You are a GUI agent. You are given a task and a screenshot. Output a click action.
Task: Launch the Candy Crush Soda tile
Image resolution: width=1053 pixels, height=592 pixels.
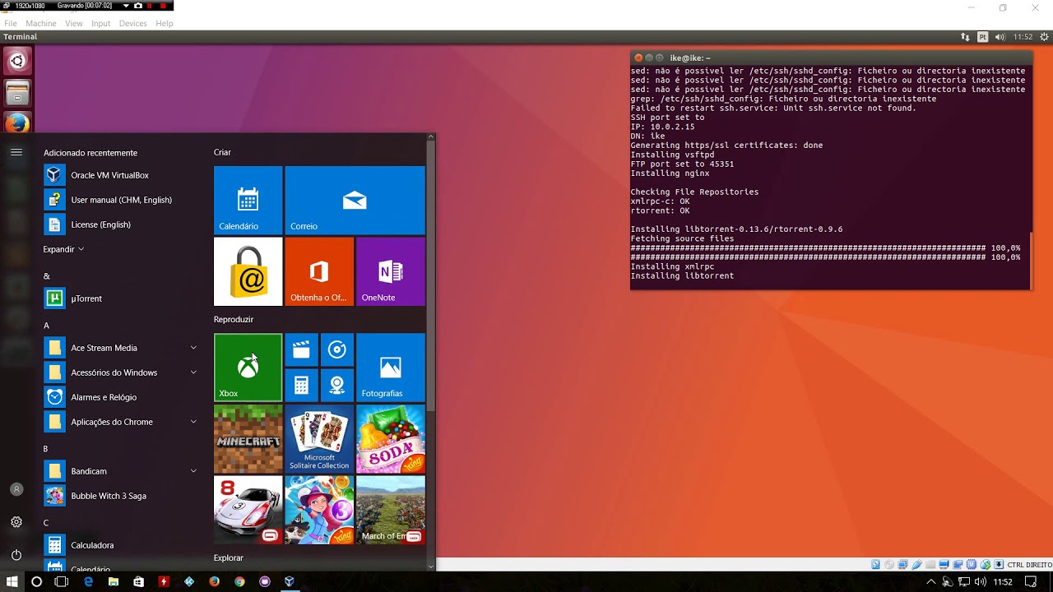391,438
